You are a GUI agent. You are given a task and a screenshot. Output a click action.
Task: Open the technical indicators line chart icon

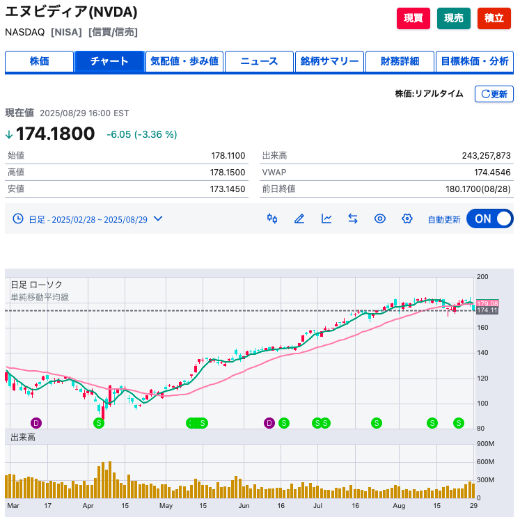pyautogui.click(x=326, y=218)
